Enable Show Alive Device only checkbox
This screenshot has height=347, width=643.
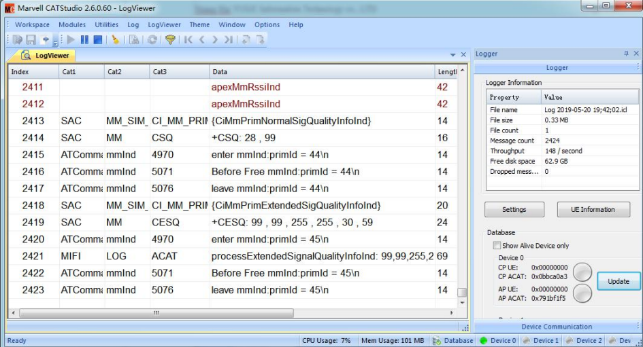(497, 246)
